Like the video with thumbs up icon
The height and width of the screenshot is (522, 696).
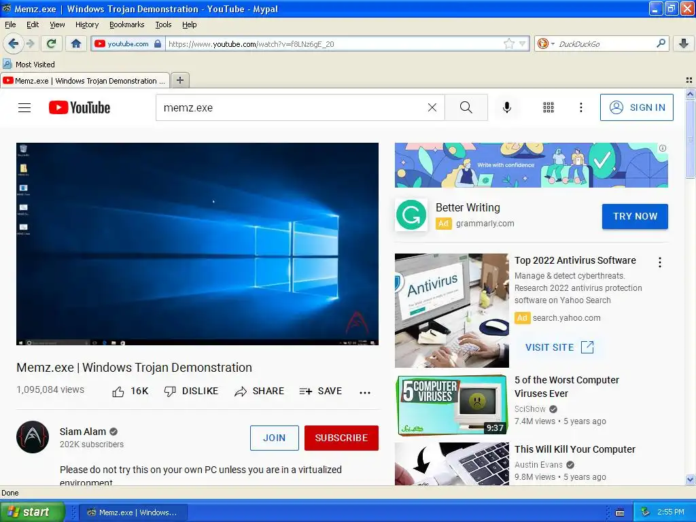coord(118,391)
